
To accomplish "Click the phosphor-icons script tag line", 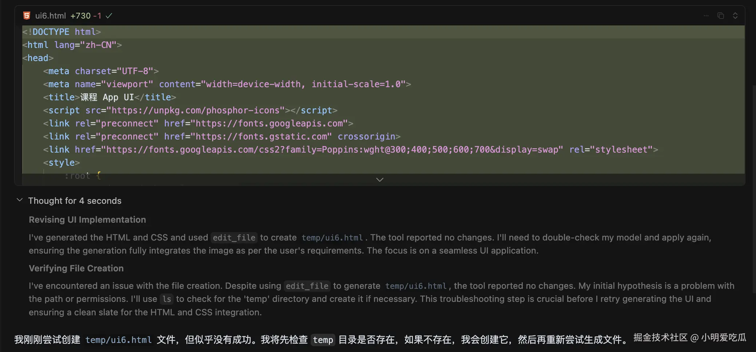I will click(190, 110).
